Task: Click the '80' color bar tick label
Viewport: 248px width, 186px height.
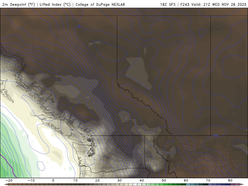Action: (x=230, y=180)
